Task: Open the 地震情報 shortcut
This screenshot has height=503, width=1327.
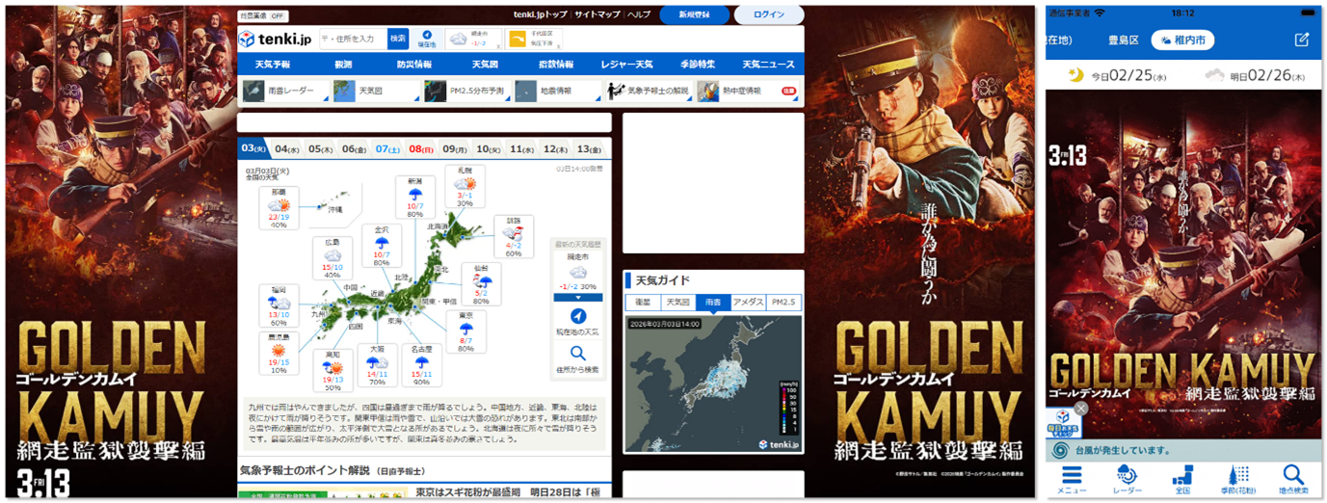Action: pos(557,91)
